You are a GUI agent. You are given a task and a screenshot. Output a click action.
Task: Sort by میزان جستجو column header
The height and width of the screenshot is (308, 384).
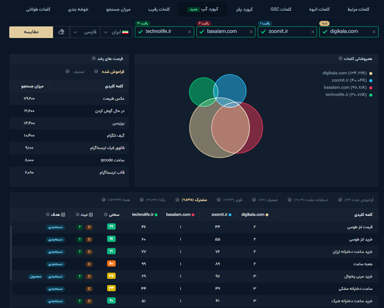tap(32, 86)
